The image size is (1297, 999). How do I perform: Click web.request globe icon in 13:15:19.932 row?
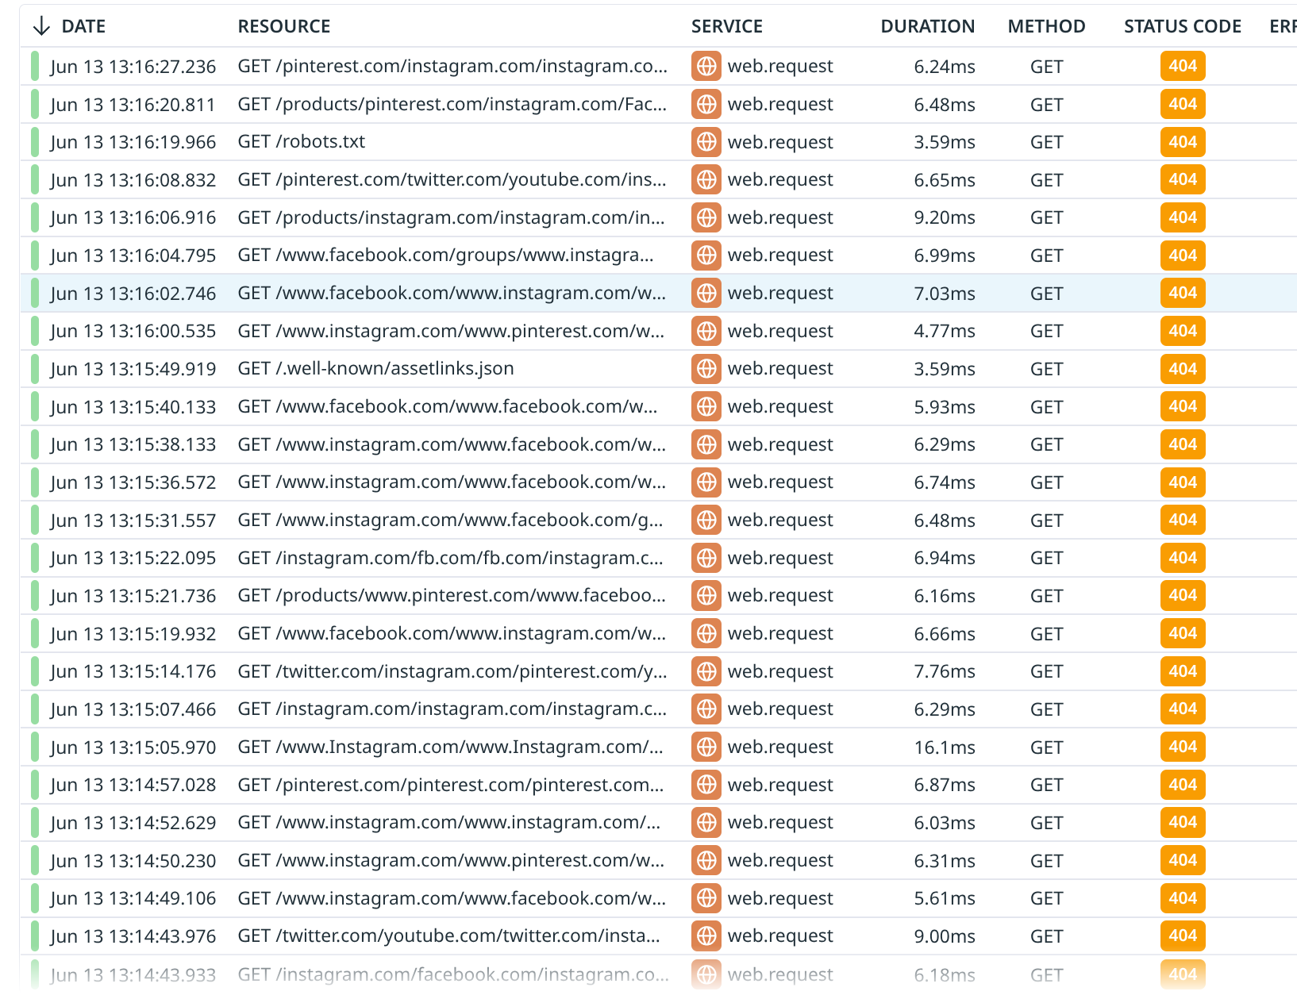click(706, 633)
